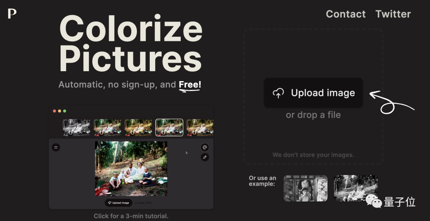
Task: Choose the third warm-toned thumbnail variant
Action: 139,127
